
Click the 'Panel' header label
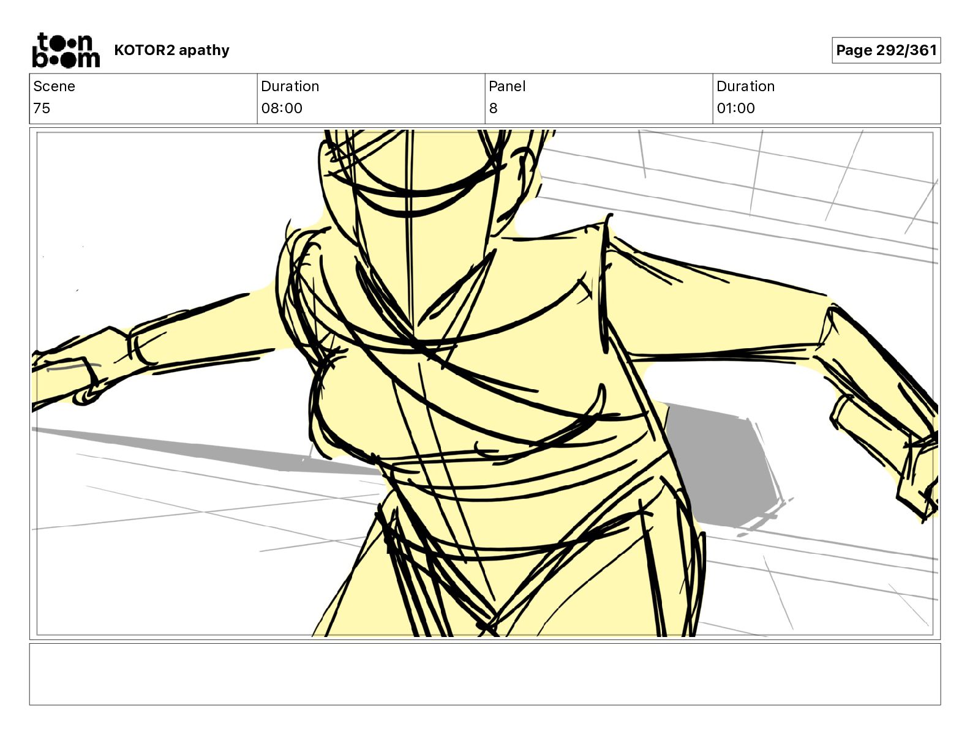click(x=507, y=86)
